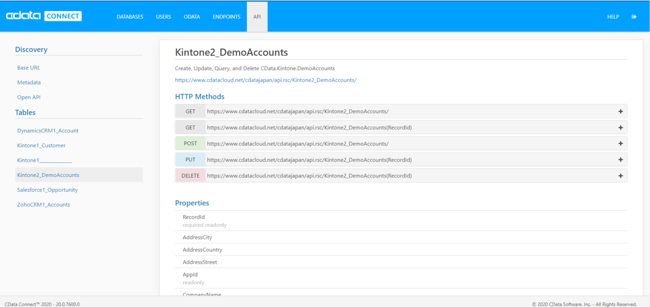Click the CData Connect logo
Viewport: 650px width, 307px height.
coord(43,16)
